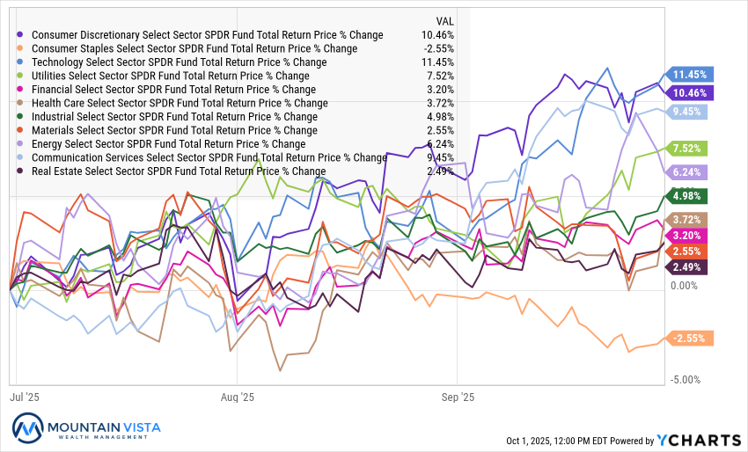Click the VAL column header
Viewport: 748px width, 452px height.
[x=445, y=20]
